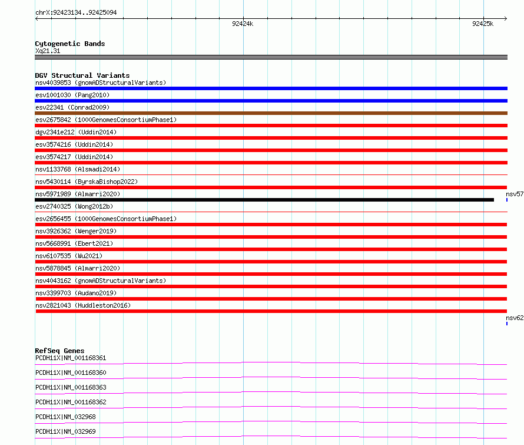Image resolution: width=524 pixels, height=445 pixels.
Task: Click the red bar for nsv5878845
Action: pyautogui.click(x=271, y=274)
